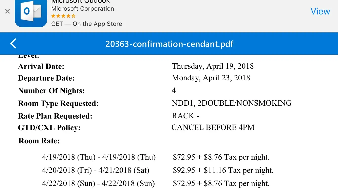Select the Arrival Date label
Image resolution: width=338 pixels, height=190 pixels.
(41, 66)
